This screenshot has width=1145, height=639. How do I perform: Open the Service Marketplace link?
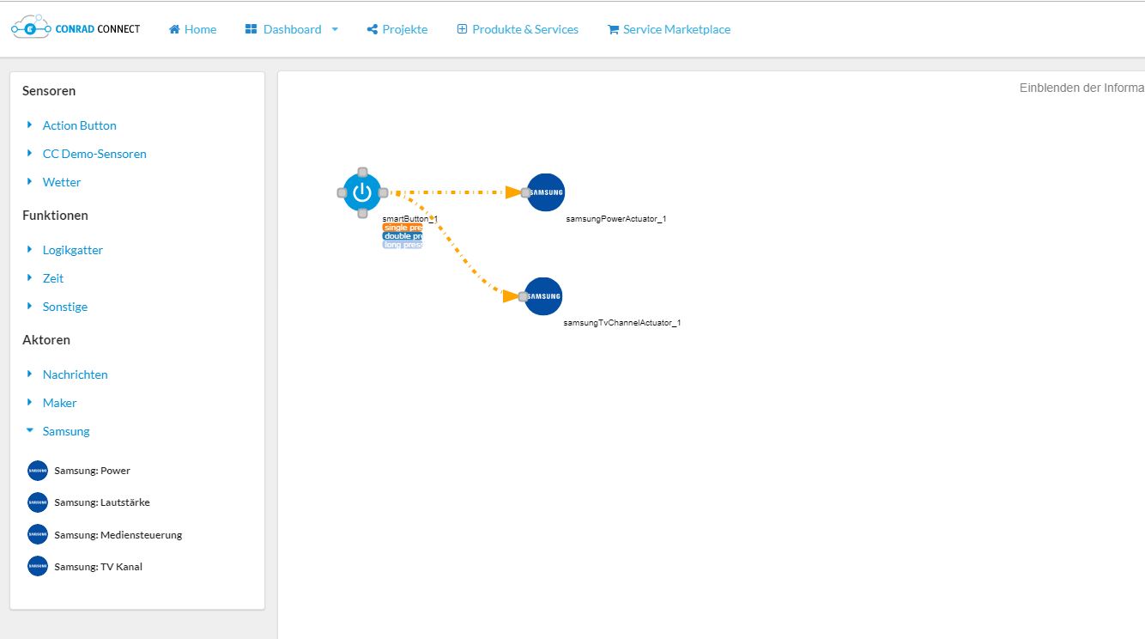669,29
